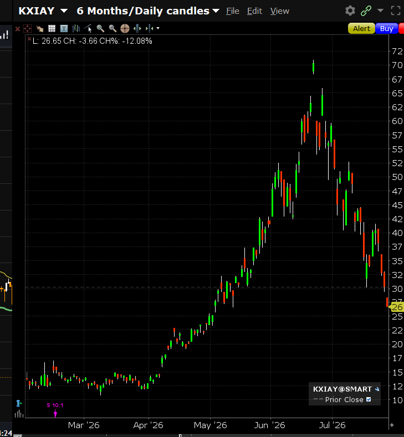This screenshot has width=404, height=437.
Task: Open the KXIAY symbol dropdown arrow
Action: (x=64, y=11)
